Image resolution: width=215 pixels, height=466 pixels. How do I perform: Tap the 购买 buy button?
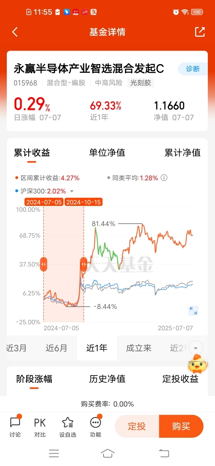(x=181, y=426)
